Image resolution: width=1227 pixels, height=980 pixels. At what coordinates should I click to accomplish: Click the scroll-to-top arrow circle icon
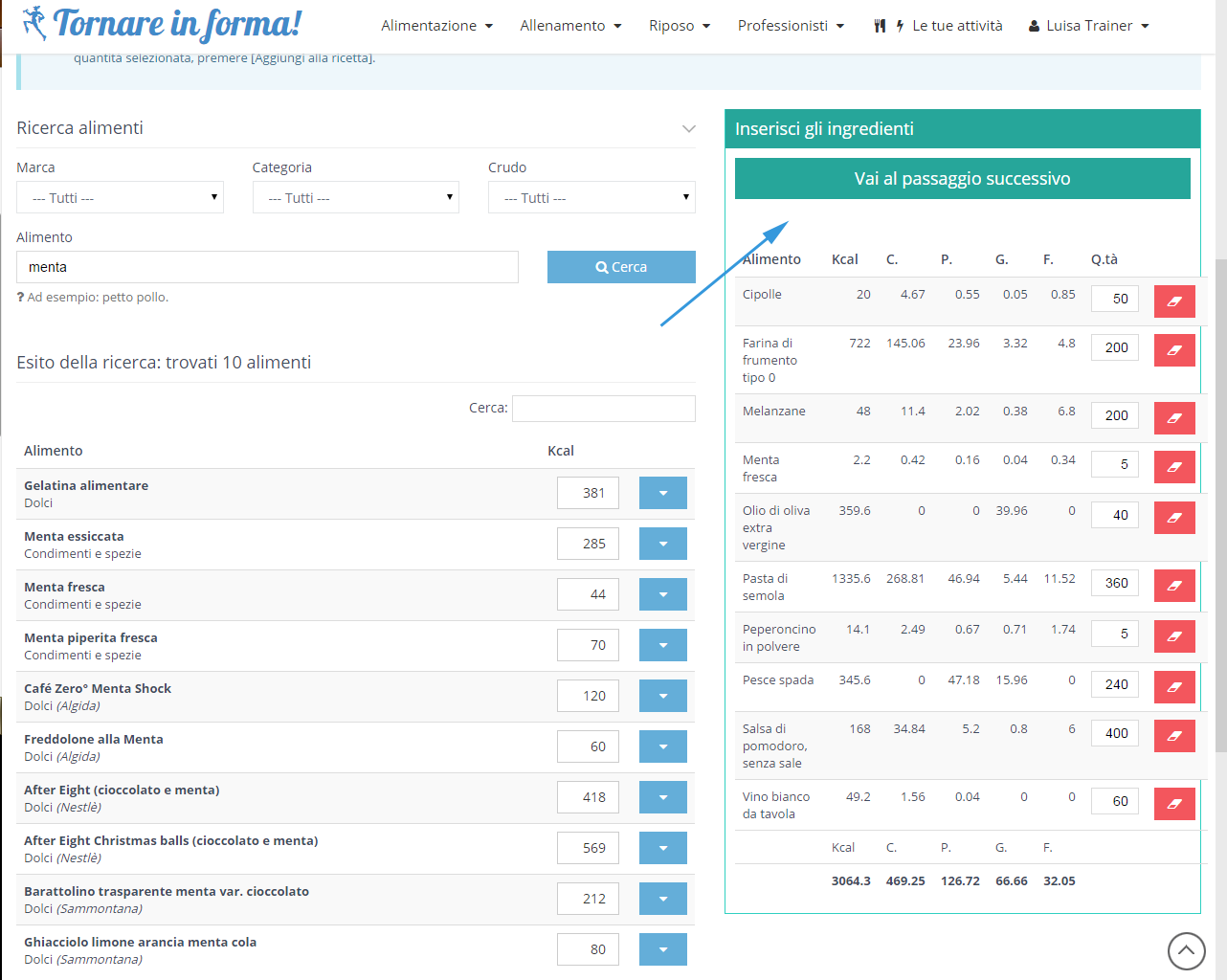coord(1186,950)
